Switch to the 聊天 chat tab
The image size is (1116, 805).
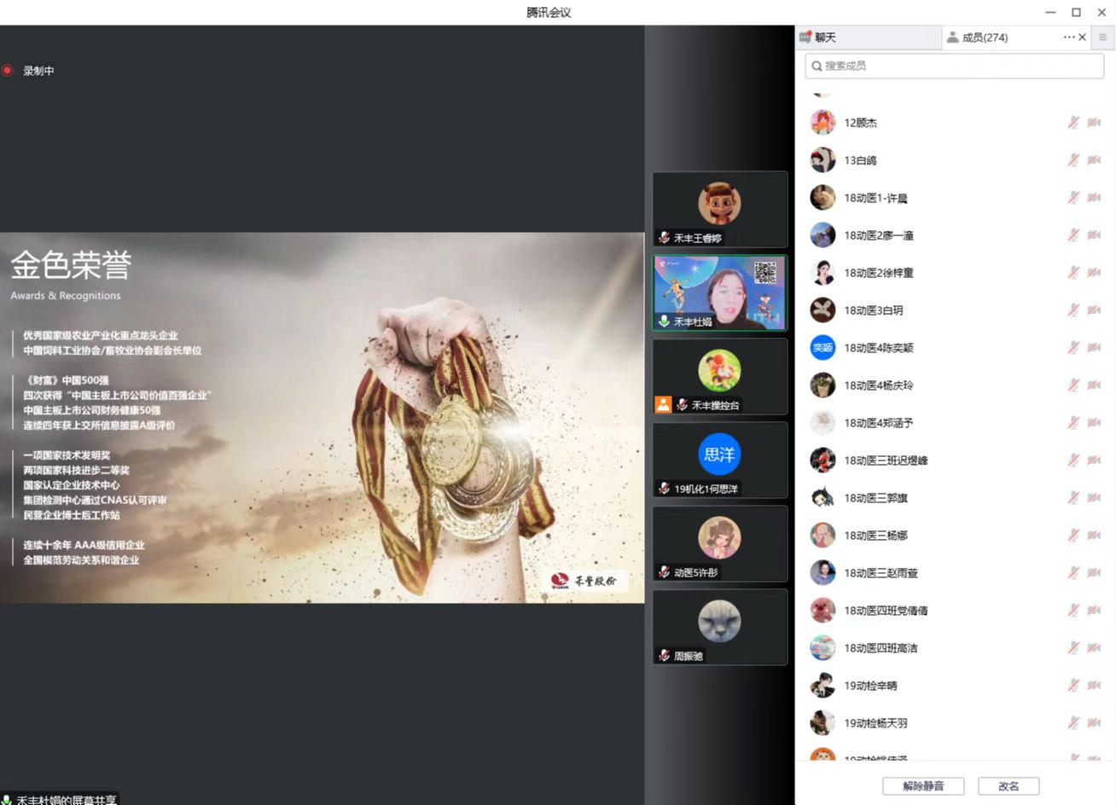coord(869,38)
